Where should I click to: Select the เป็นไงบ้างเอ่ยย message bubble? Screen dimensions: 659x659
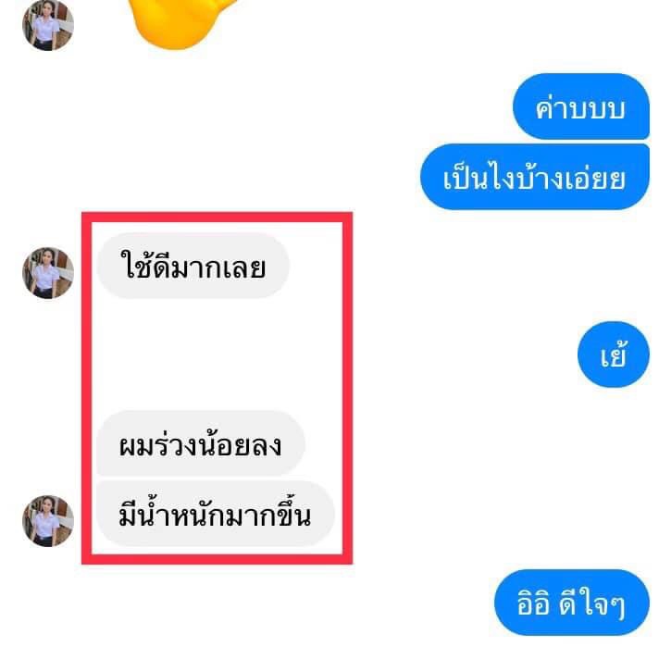click(x=535, y=177)
